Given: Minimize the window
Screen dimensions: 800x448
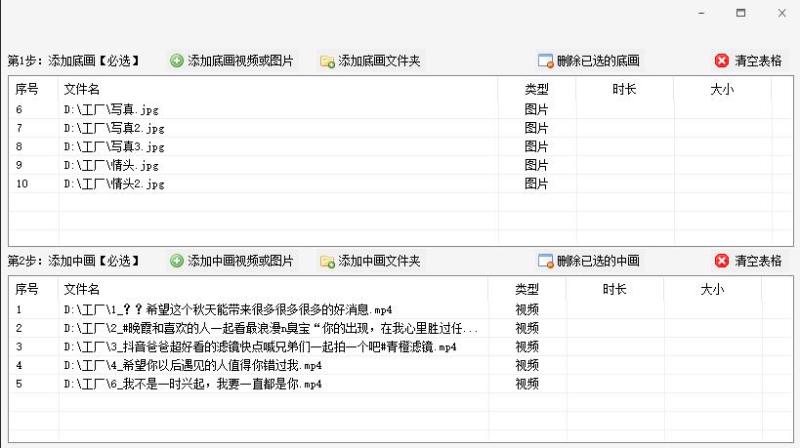Looking at the screenshot, I should [701, 14].
